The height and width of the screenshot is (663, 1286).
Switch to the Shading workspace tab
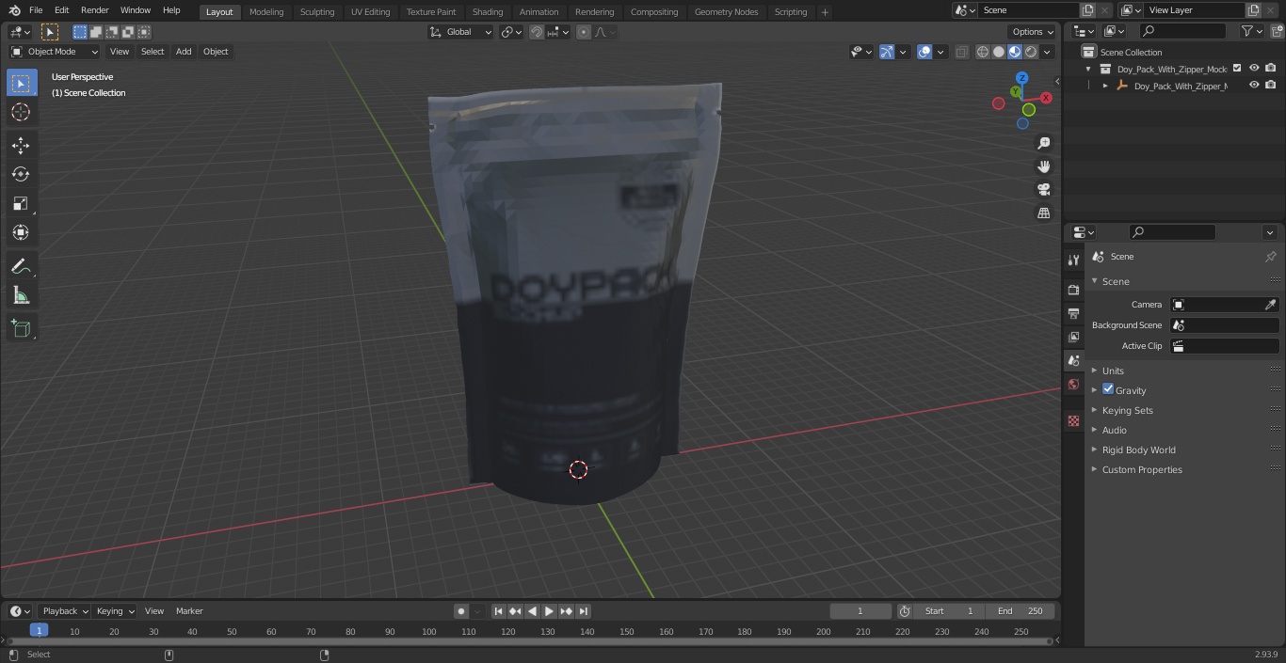pyautogui.click(x=488, y=12)
